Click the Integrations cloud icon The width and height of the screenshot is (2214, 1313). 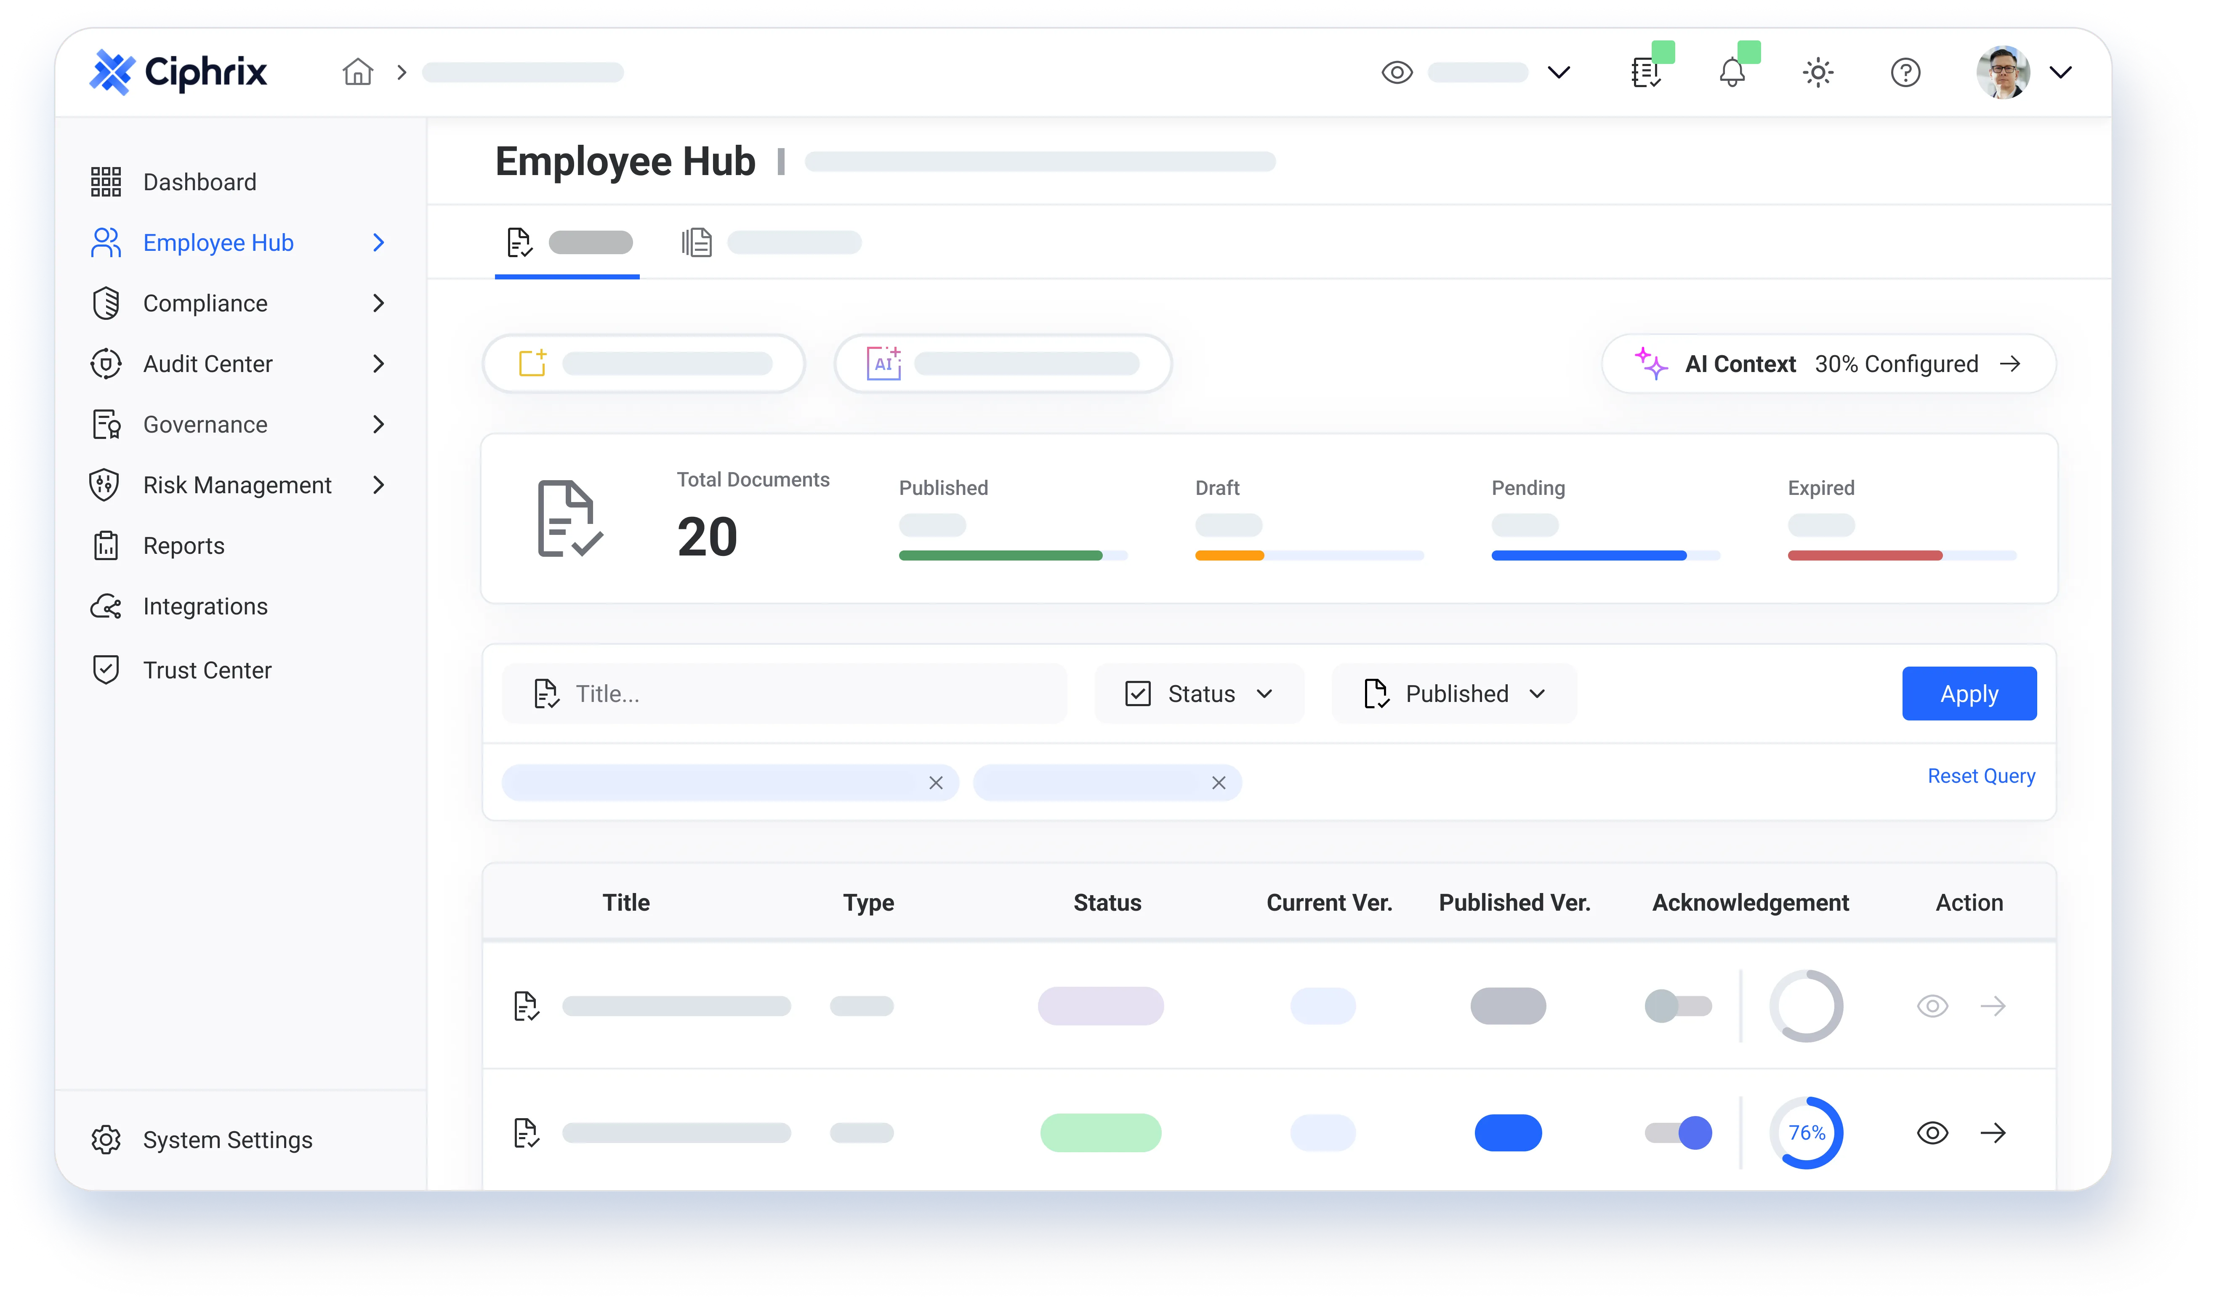pos(106,606)
